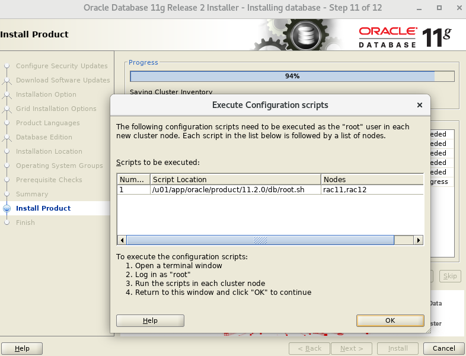Viewport: 466px width, 356px height.
Task: Click the installer Cancel button
Action: [x=443, y=348]
